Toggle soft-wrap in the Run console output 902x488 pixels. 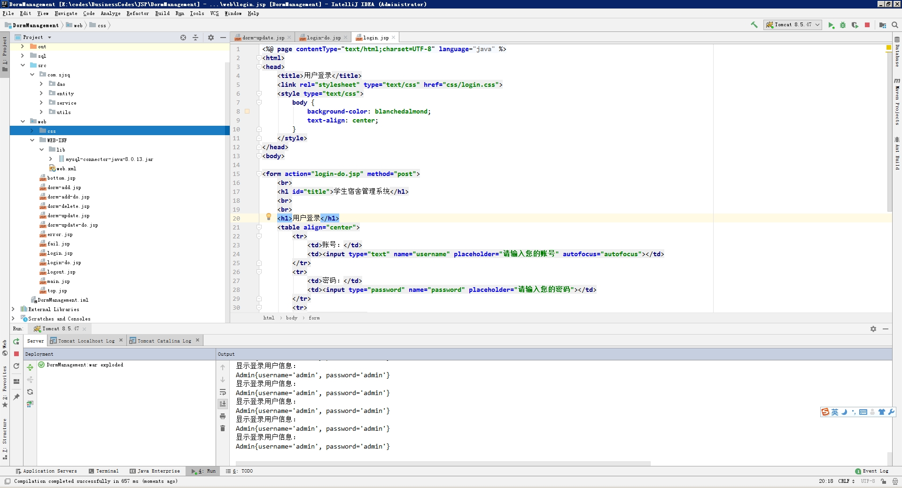pos(223,393)
